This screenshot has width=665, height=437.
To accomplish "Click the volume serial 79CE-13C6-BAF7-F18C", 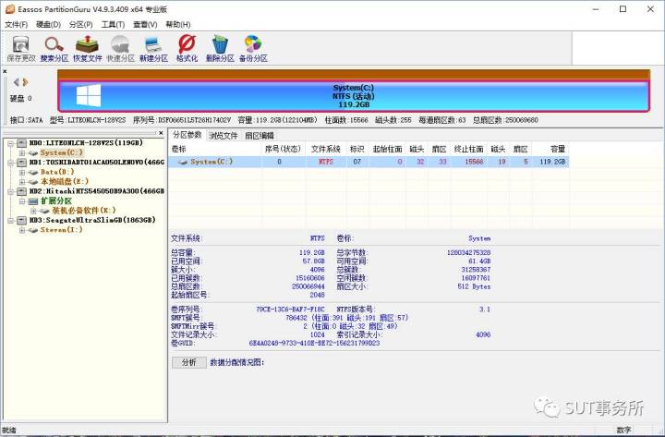I will 290,310.
